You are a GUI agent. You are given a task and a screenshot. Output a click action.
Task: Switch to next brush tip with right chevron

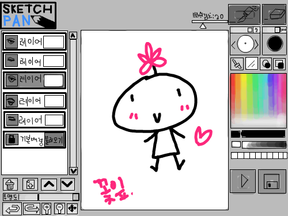[x=256, y=45]
